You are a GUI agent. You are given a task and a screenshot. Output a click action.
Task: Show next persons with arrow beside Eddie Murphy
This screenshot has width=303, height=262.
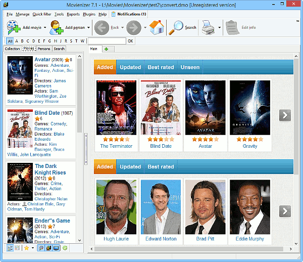(285, 211)
